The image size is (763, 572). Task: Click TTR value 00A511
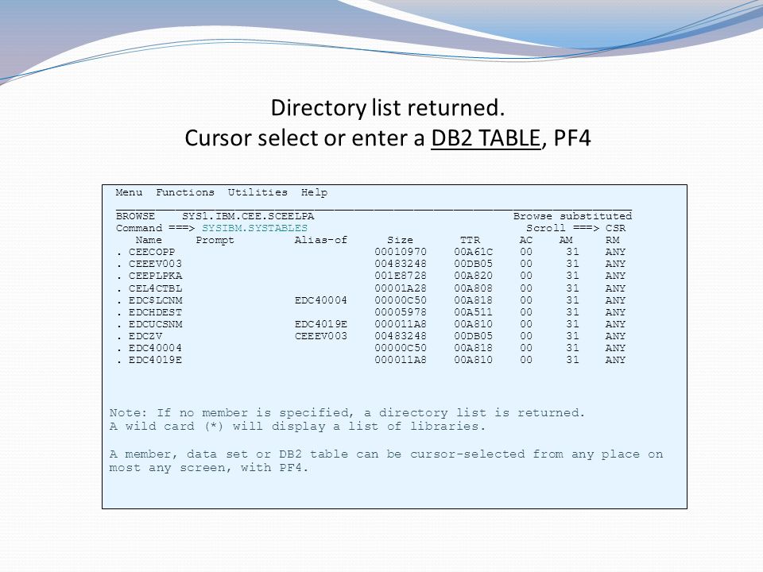[474, 312]
